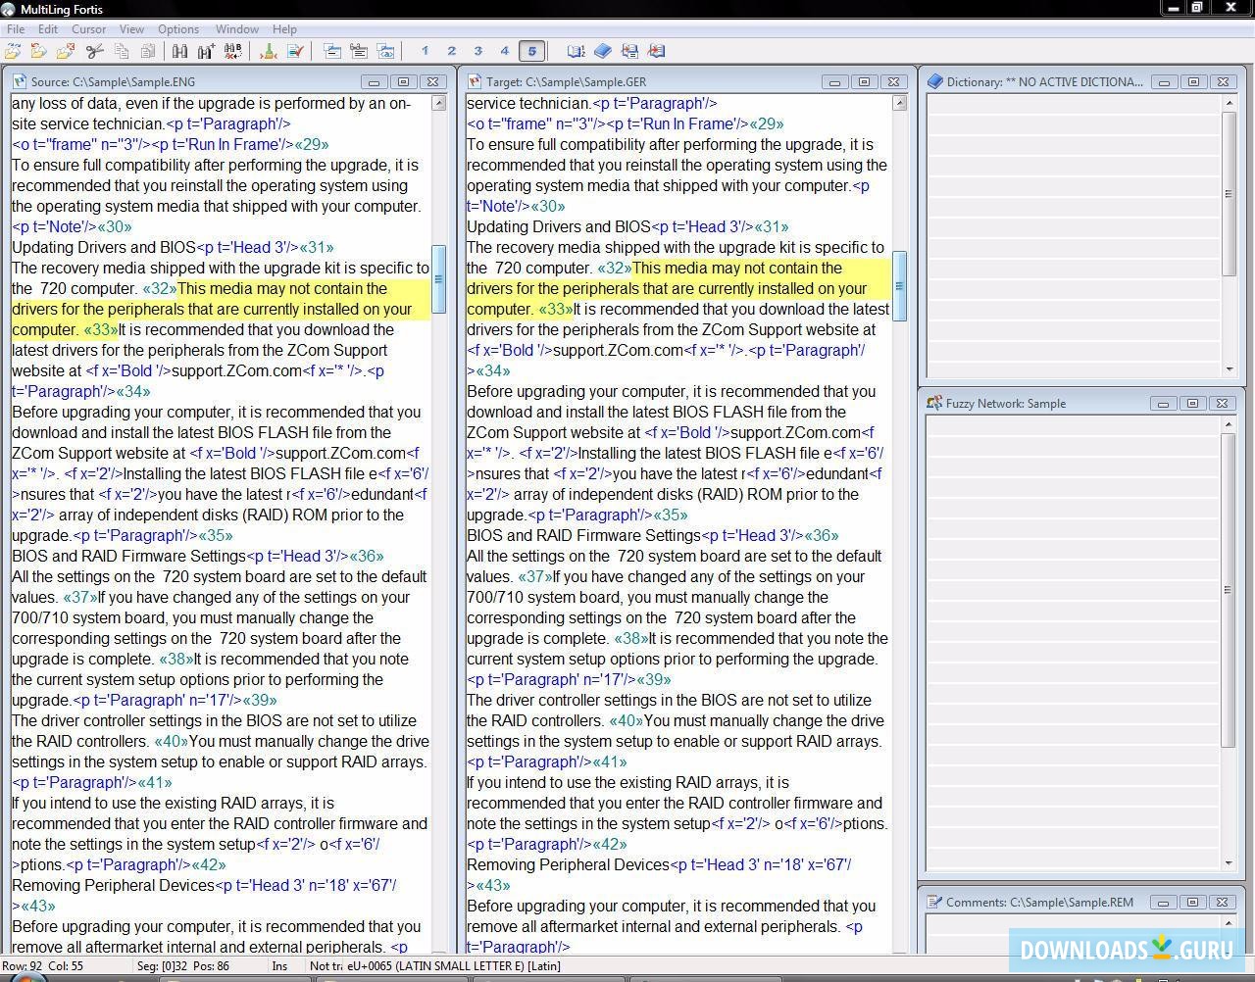Click the close folder icon with red X
This screenshot has height=982, width=1255.
pyautogui.click(x=66, y=51)
